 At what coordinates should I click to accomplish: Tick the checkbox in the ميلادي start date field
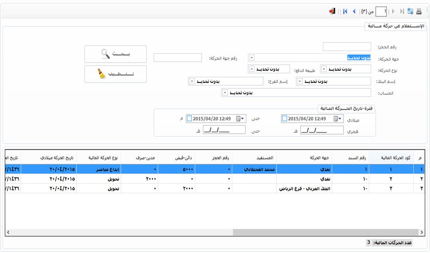point(284,119)
